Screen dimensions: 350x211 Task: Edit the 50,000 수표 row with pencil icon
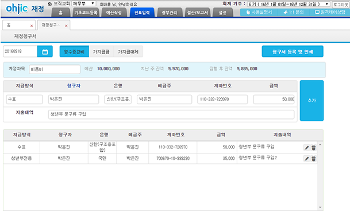pyautogui.click(x=307, y=148)
